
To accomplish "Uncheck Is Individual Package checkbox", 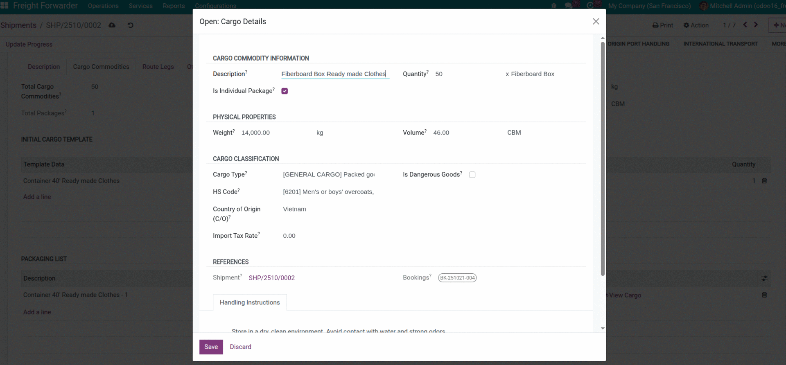I will (285, 91).
